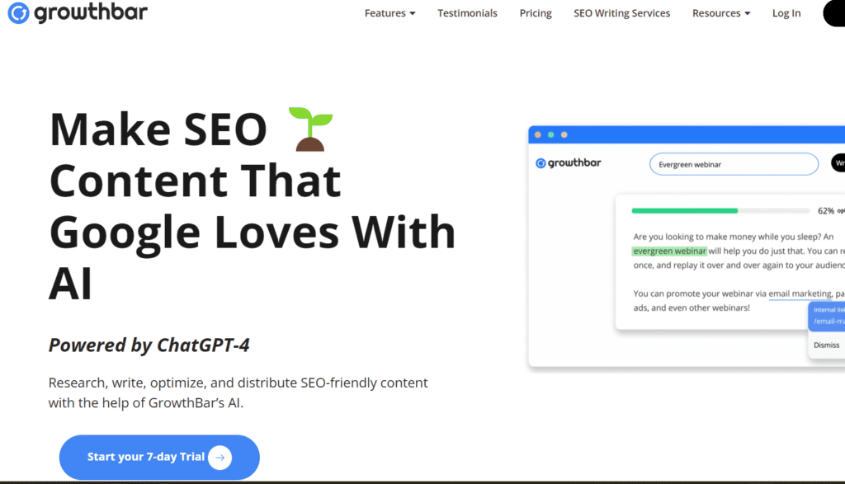The height and width of the screenshot is (484, 845).
Task: Dismiss the internal link suggestion
Action: pos(826,345)
